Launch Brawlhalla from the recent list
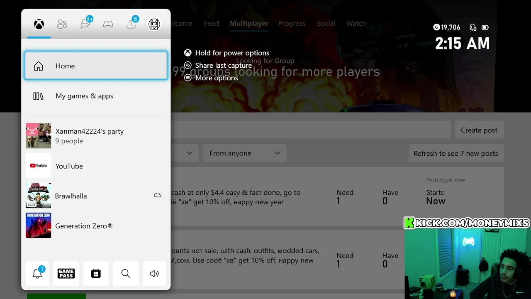Image resolution: width=531 pixels, height=299 pixels. click(x=96, y=196)
